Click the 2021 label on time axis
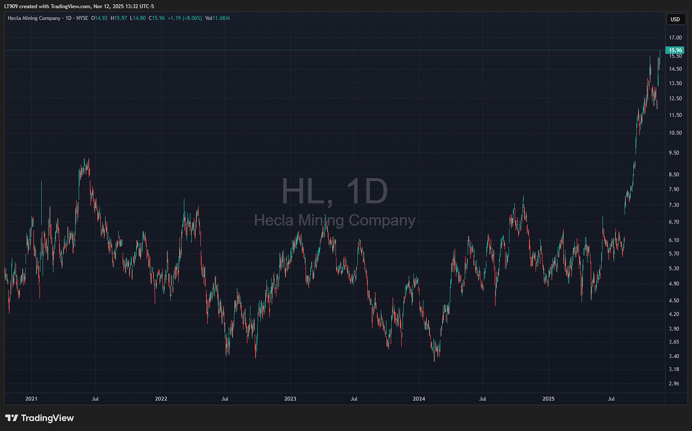 tap(31, 399)
